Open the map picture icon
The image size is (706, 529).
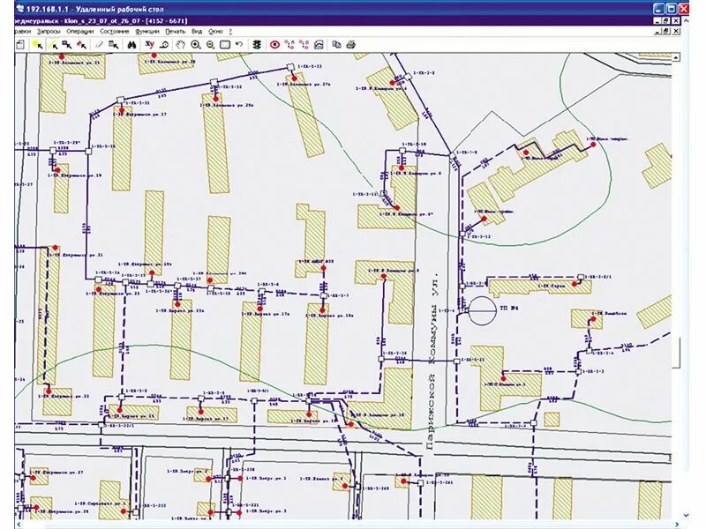(x=319, y=45)
